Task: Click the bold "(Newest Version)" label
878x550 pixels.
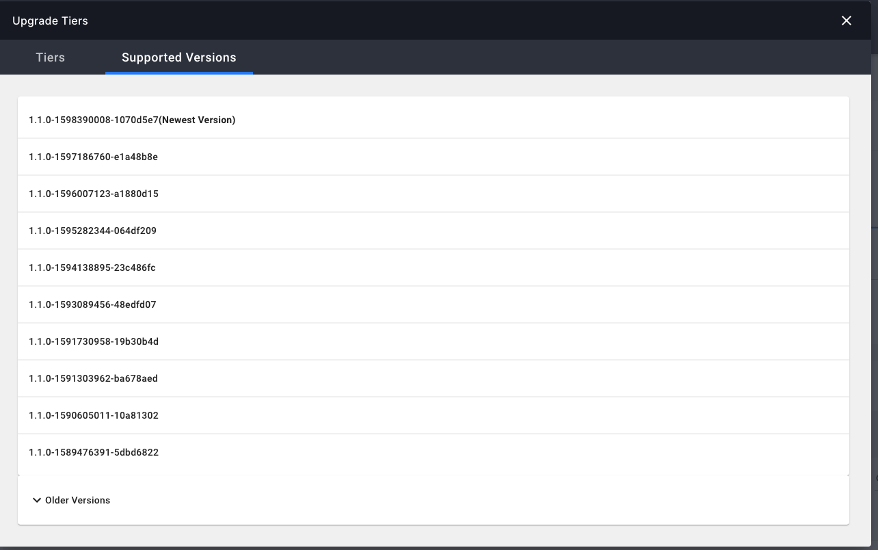Action: point(197,120)
